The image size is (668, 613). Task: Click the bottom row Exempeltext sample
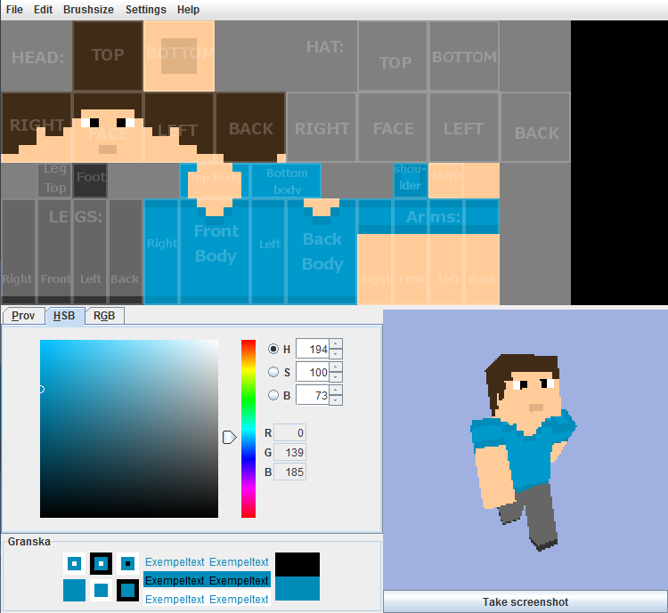pyautogui.click(x=207, y=600)
